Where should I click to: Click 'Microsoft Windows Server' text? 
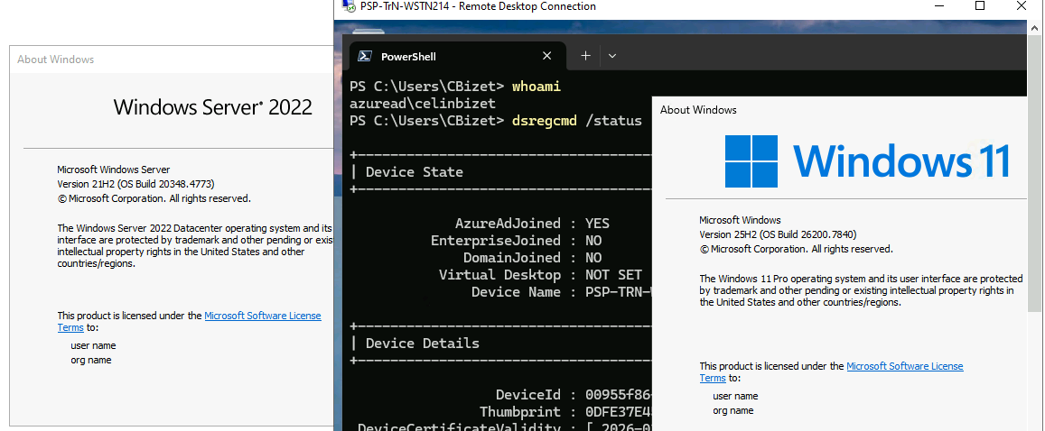tap(113, 170)
